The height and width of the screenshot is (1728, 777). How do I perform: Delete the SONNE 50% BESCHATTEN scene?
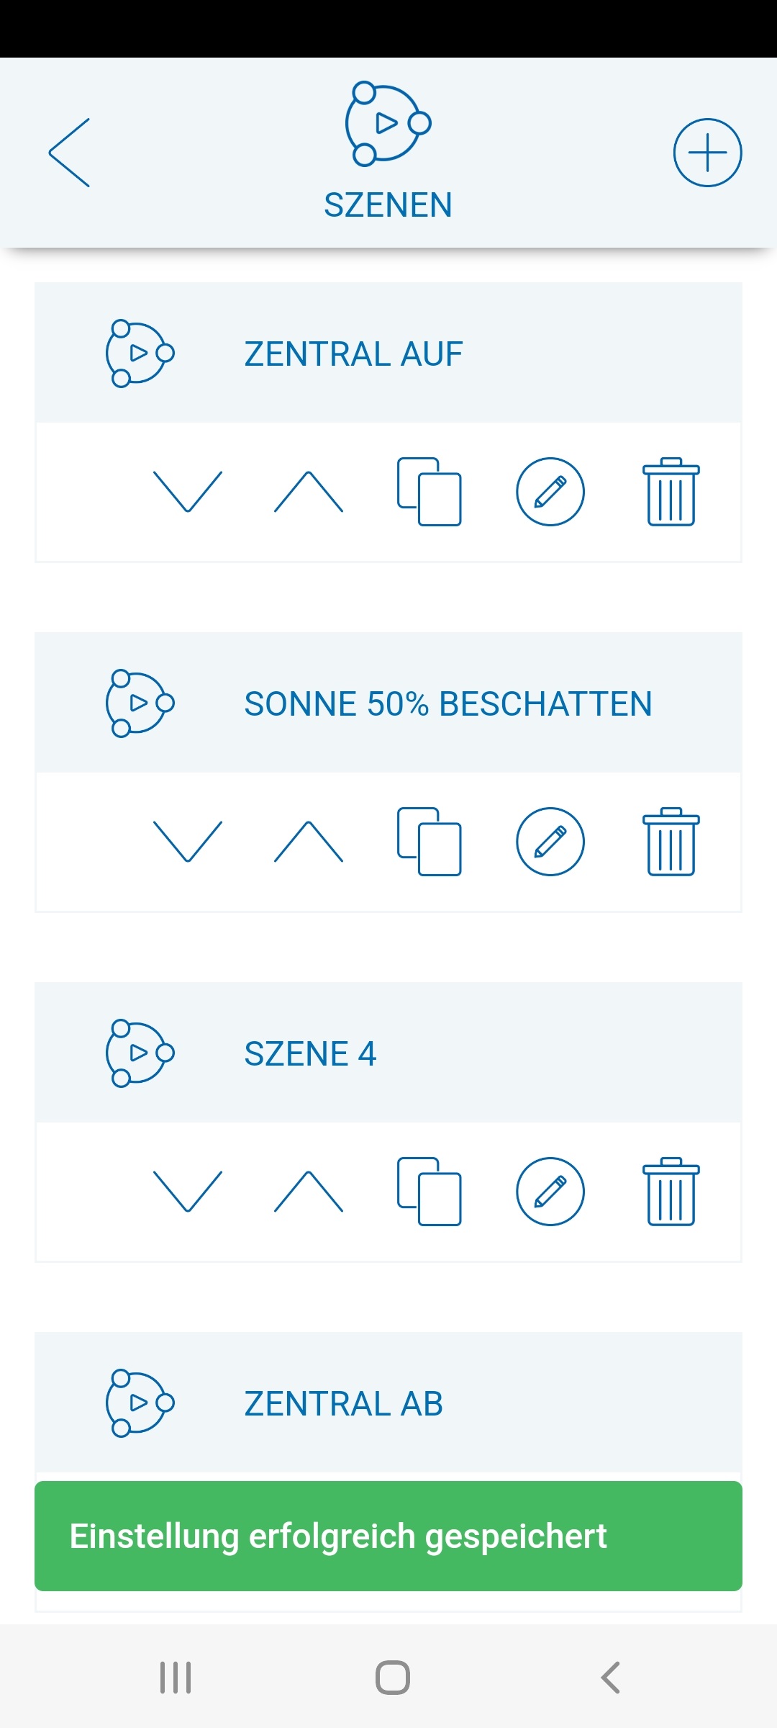[671, 842]
